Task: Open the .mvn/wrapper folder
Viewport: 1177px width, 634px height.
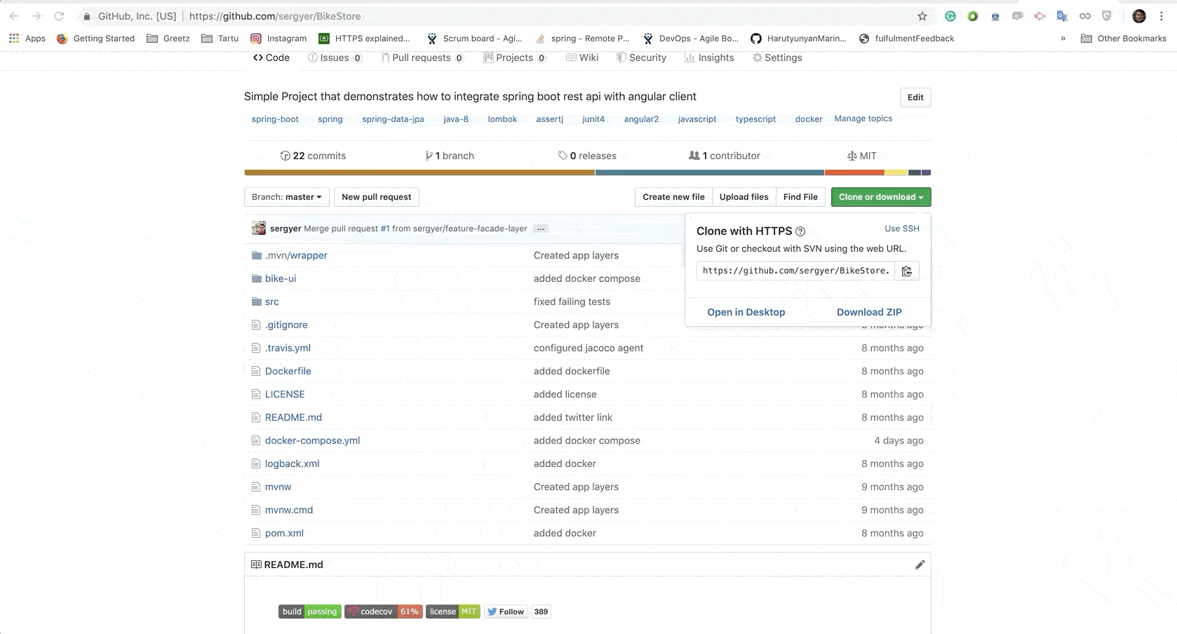Action: click(296, 255)
